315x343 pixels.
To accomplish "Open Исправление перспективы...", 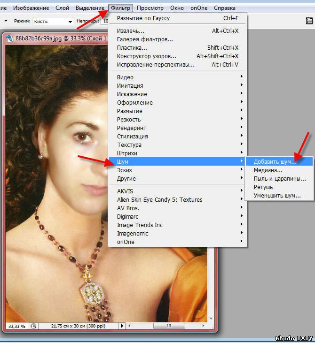I will [x=178, y=65].
